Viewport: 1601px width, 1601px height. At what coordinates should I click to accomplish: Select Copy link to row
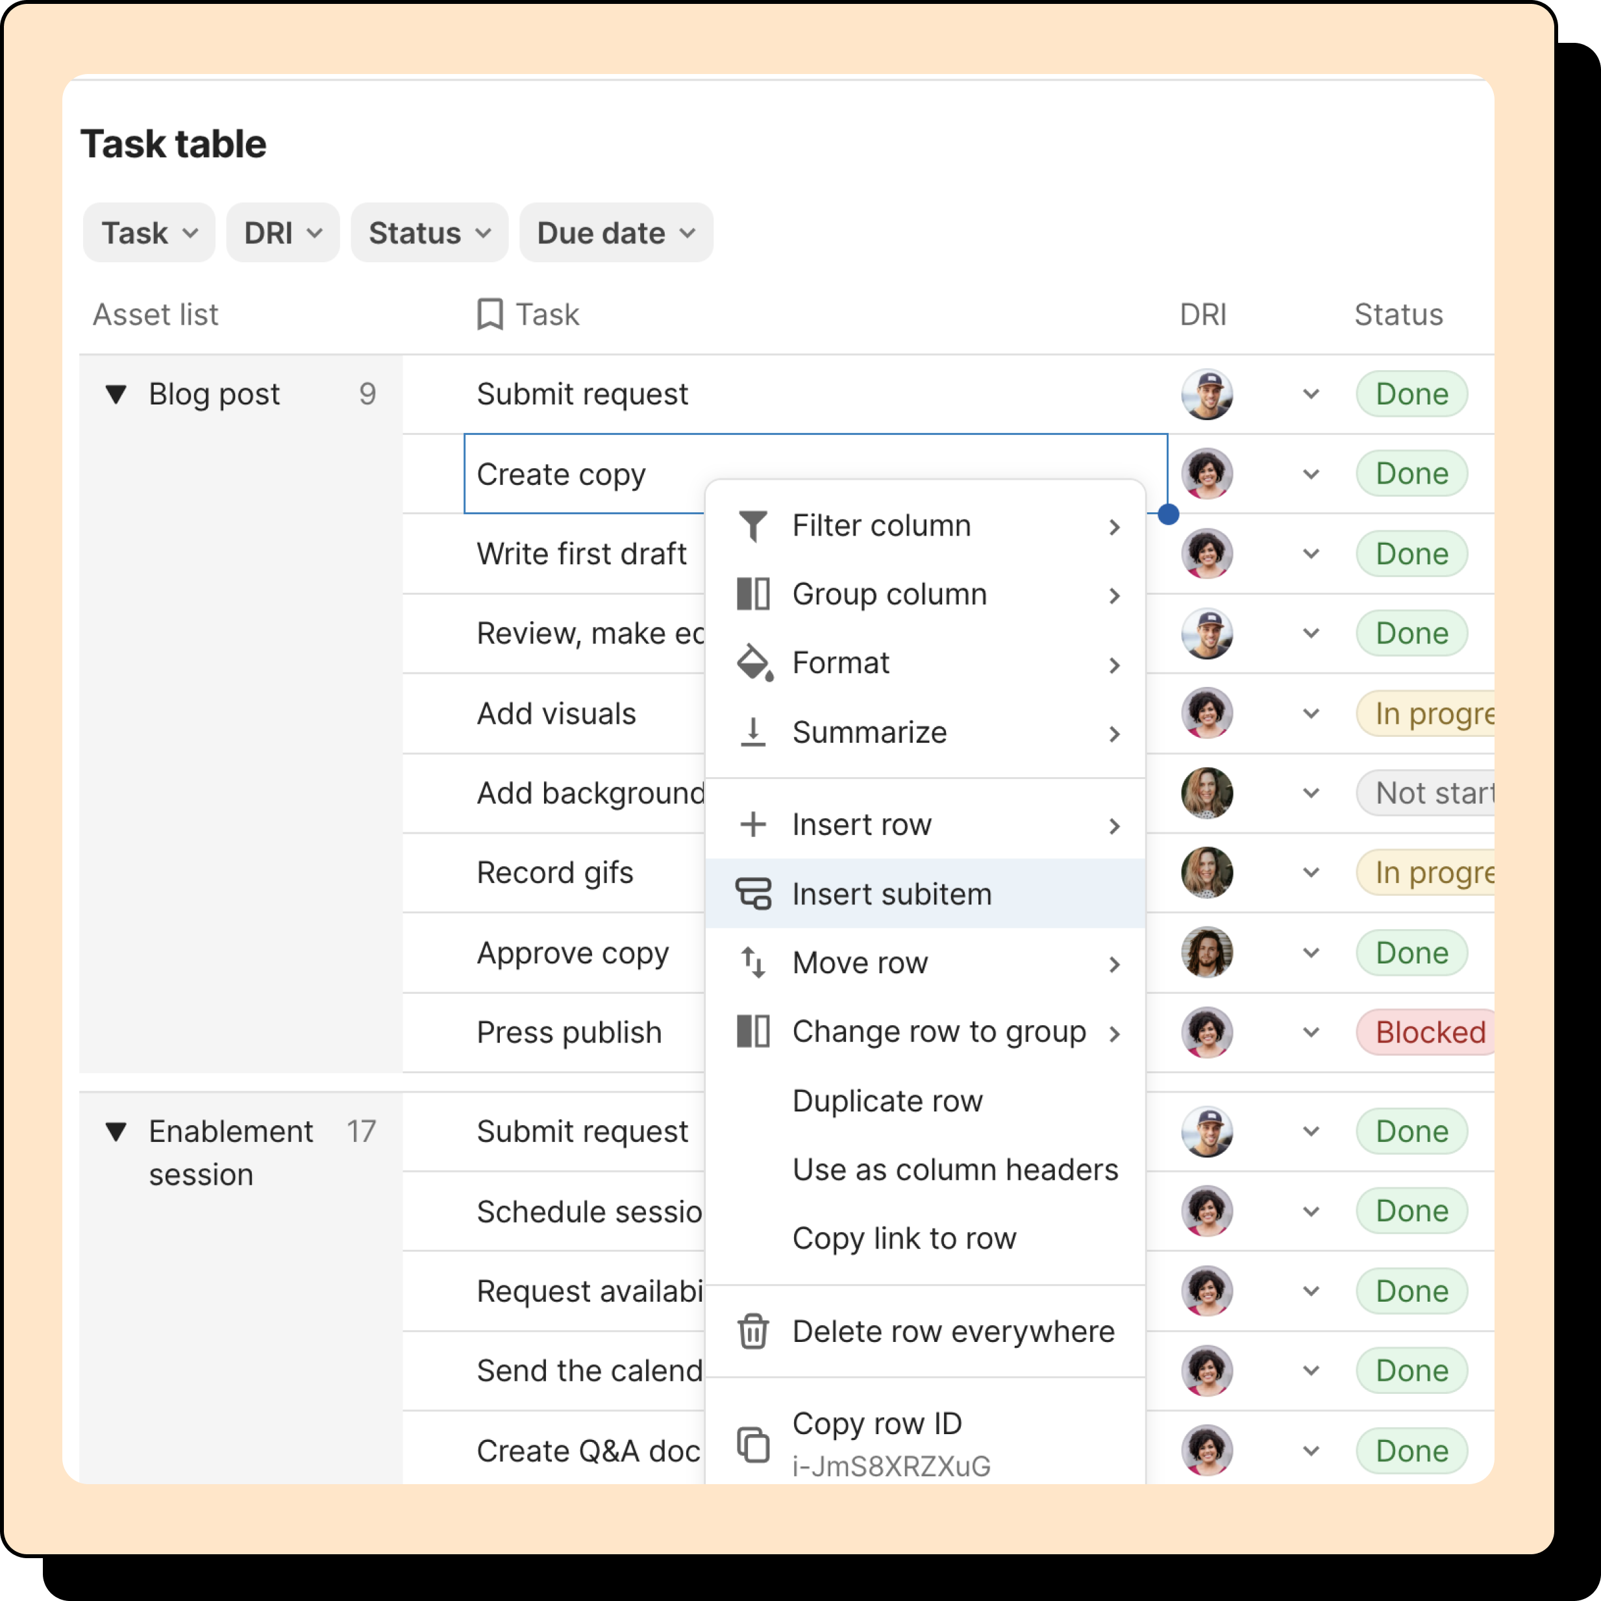(x=904, y=1238)
